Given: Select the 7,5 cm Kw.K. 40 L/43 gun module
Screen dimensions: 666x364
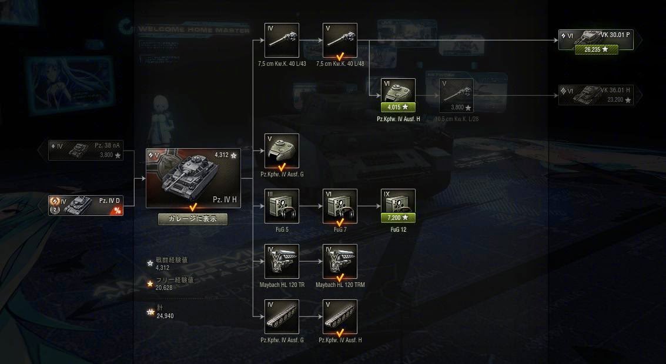Looking at the screenshot, I should [x=282, y=41].
